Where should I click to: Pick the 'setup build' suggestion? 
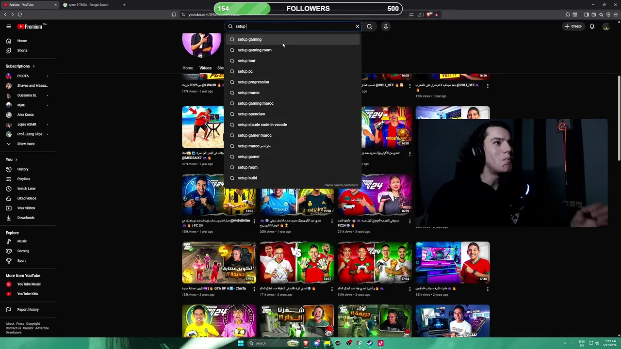click(x=293, y=178)
